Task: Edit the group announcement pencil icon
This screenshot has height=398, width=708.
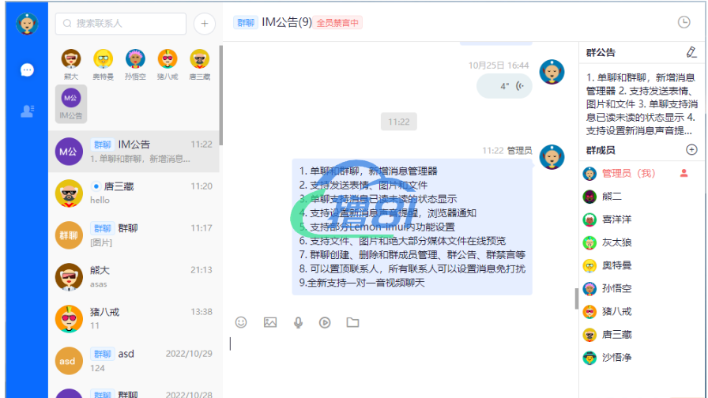Action: (691, 53)
